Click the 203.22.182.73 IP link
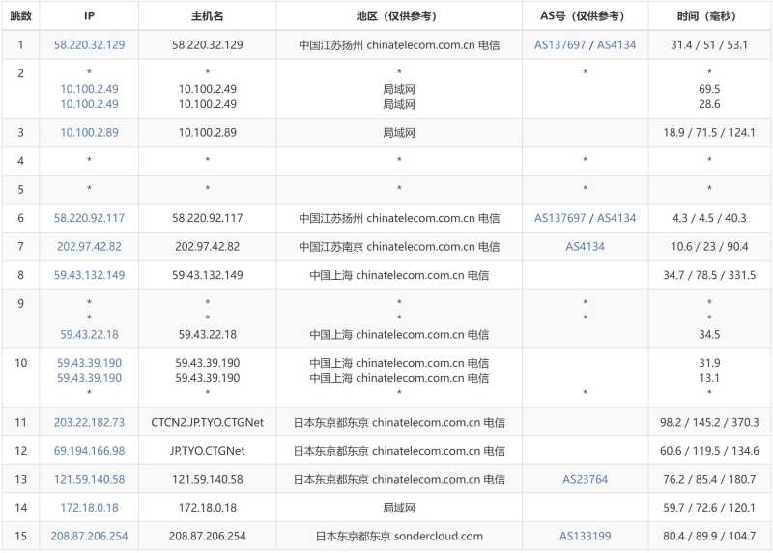Viewport: 773px width, 553px height. click(x=89, y=422)
